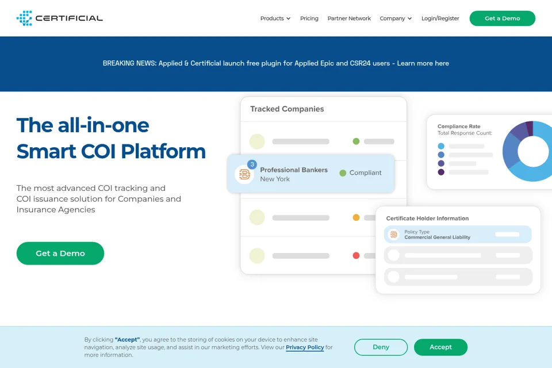Image resolution: width=552 pixels, height=368 pixels.
Task: Open the Login/Register link
Action: (440, 18)
